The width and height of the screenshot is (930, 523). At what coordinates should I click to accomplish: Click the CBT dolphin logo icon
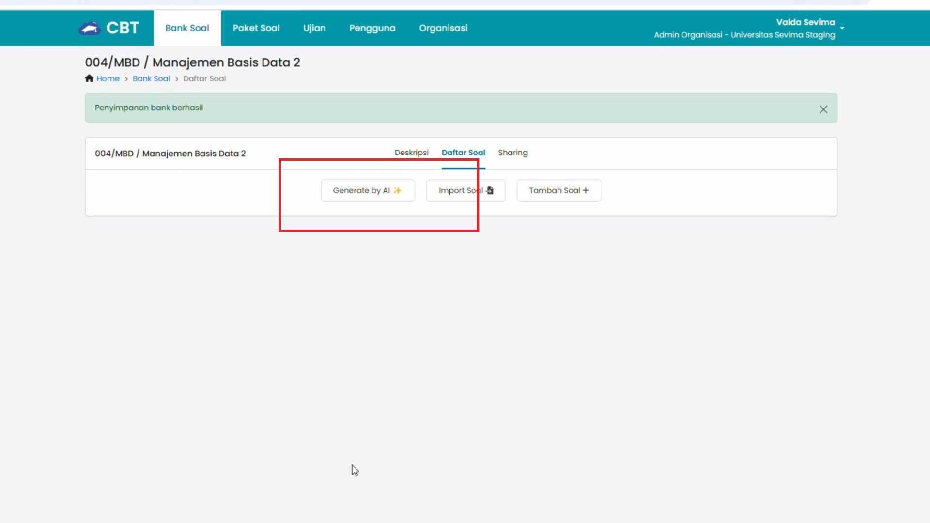90,29
